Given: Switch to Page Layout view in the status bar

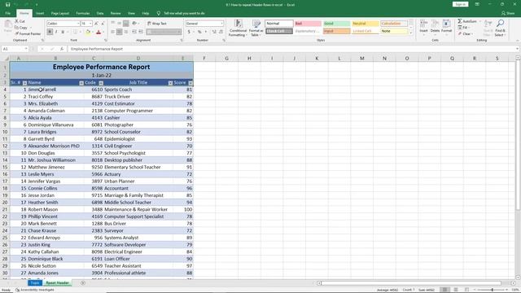Looking at the screenshot, I should tap(456, 290).
